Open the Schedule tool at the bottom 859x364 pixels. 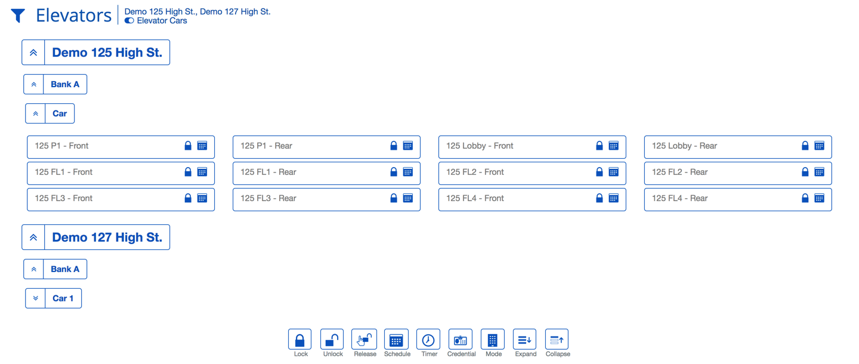[397, 340]
